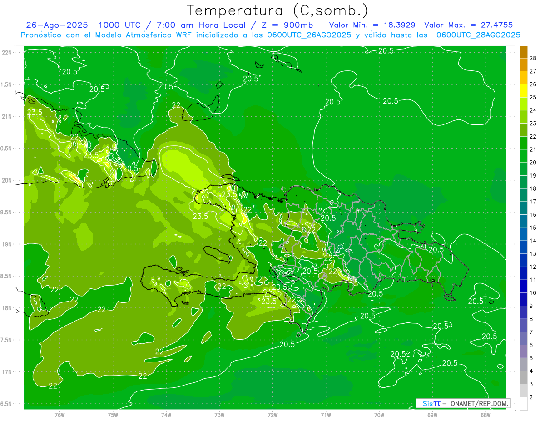The height and width of the screenshot is (421, 545).
Task: Click the WRF model forecast description line
Action: [271, 35]
